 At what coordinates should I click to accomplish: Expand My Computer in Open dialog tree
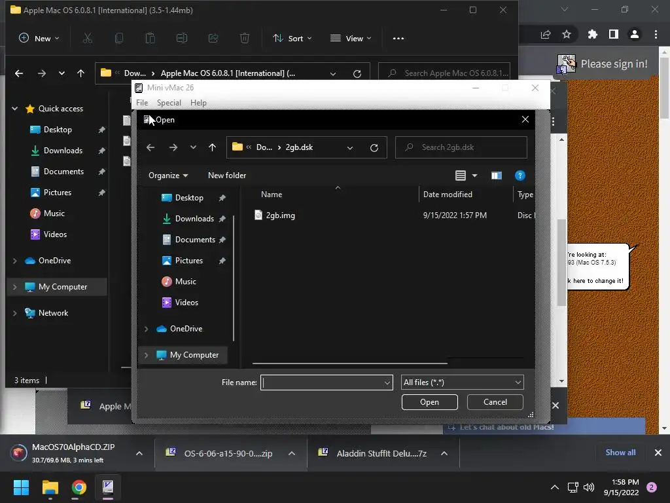tap(146, 355)
